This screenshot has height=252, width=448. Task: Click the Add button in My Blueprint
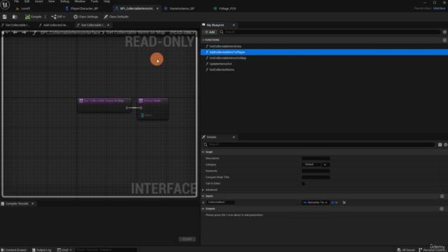[210, 32]
